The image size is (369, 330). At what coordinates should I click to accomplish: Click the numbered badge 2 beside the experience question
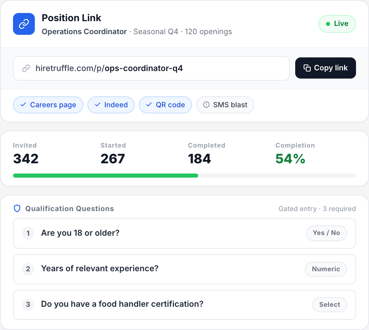(28, 269)
